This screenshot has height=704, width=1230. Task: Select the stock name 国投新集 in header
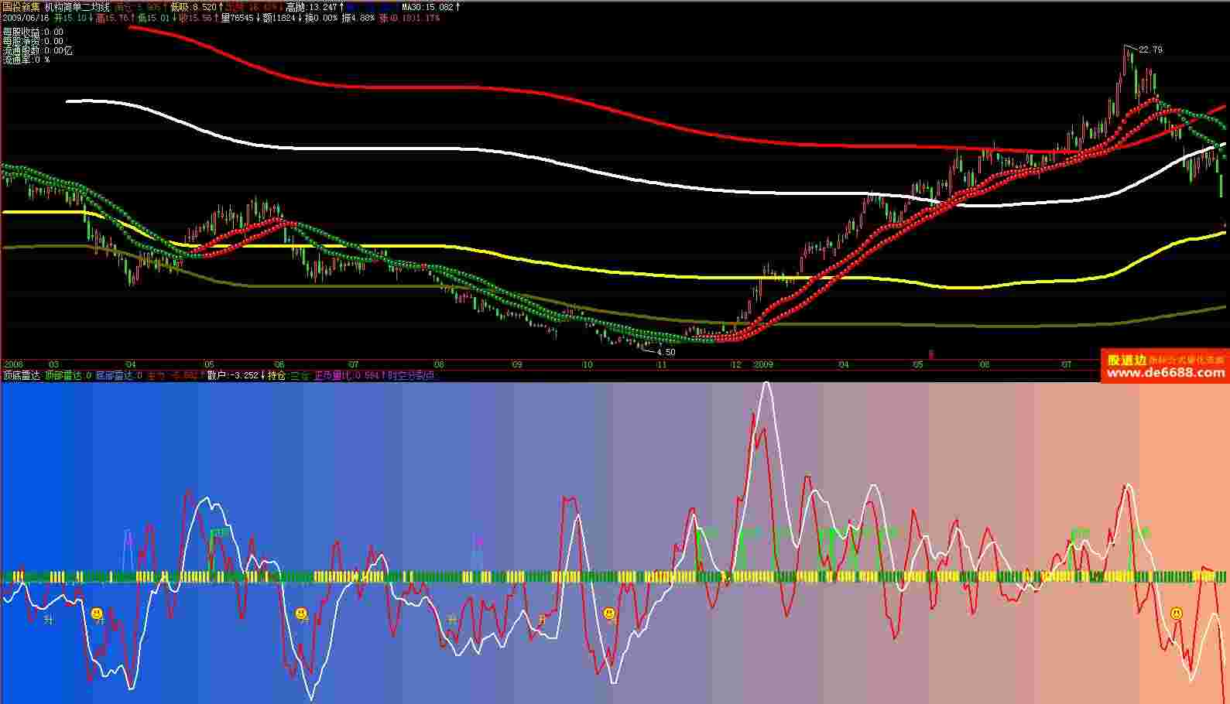(x=20, y=7)
